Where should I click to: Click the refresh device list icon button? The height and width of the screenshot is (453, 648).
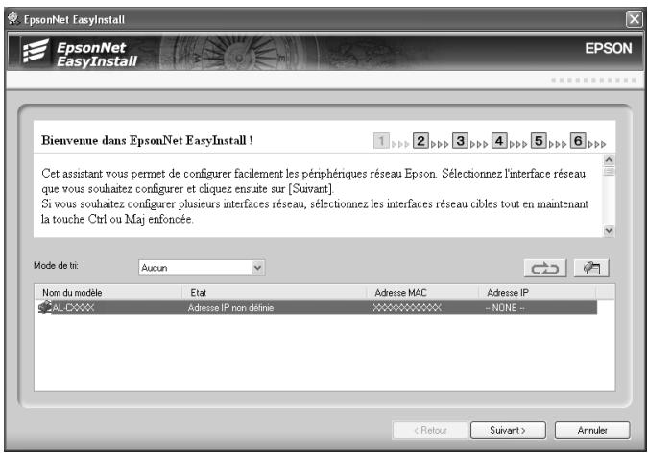tap(544, 268)
